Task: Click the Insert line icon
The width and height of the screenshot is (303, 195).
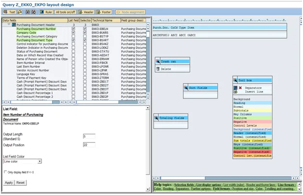Action: click(x=236, y=92)
